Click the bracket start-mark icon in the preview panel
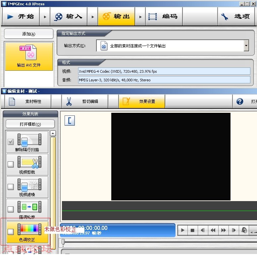 pos(70,121)
